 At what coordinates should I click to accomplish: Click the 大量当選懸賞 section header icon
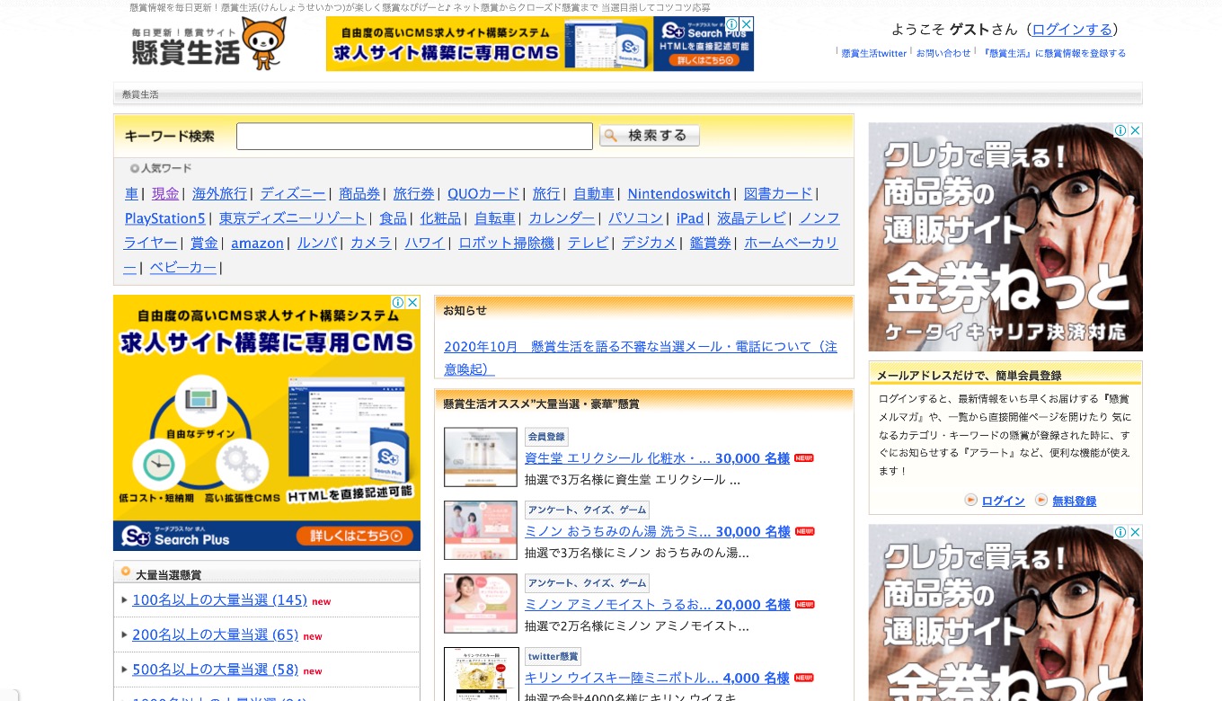click(x=126, y=572)
